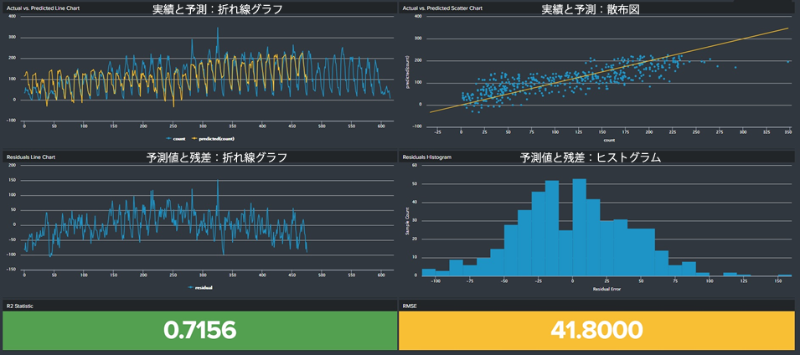800x355 pixels.
Task: Click the yellow RMSE value 41.8000
Action: (x=598, y=331)
